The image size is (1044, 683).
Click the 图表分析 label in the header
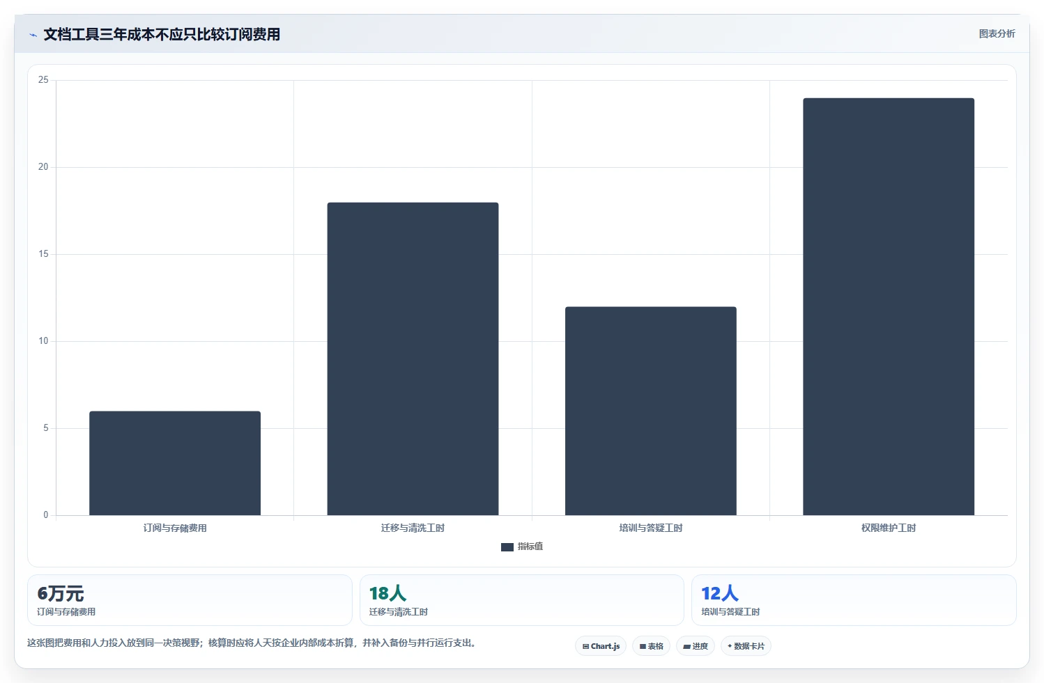pyautogui.click(x=997, y=33)
